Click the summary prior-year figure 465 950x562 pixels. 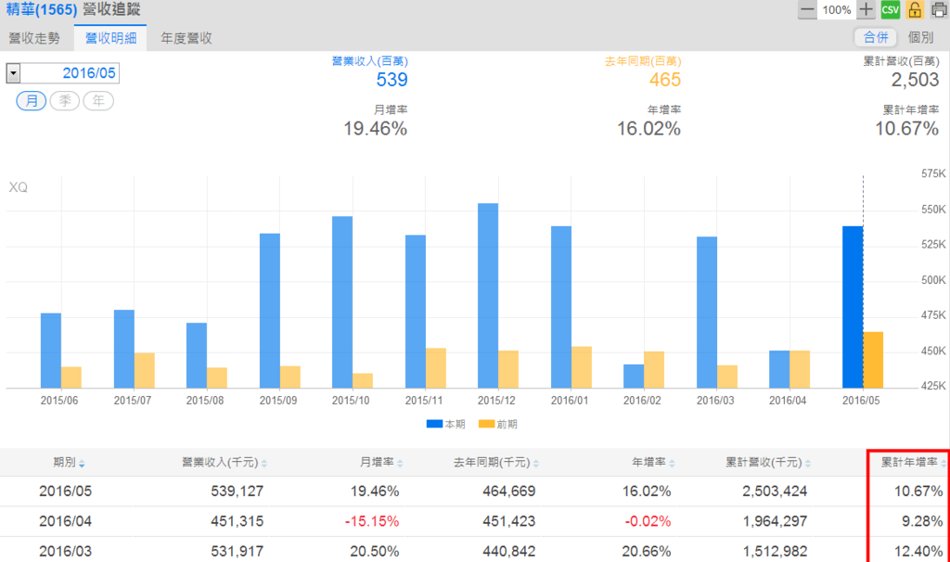tap(664, 80)
